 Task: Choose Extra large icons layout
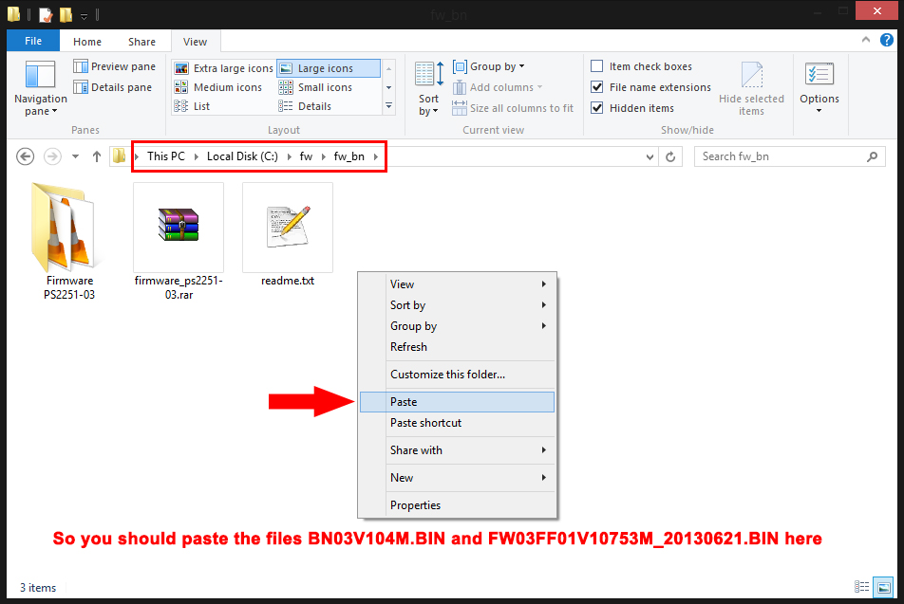coord(224,68)
